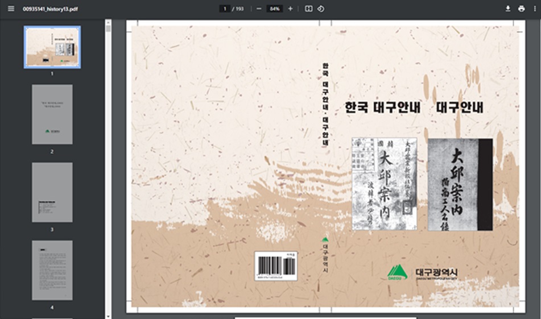Click the thumbnail panel scroll up arrow

pos(108,24)
